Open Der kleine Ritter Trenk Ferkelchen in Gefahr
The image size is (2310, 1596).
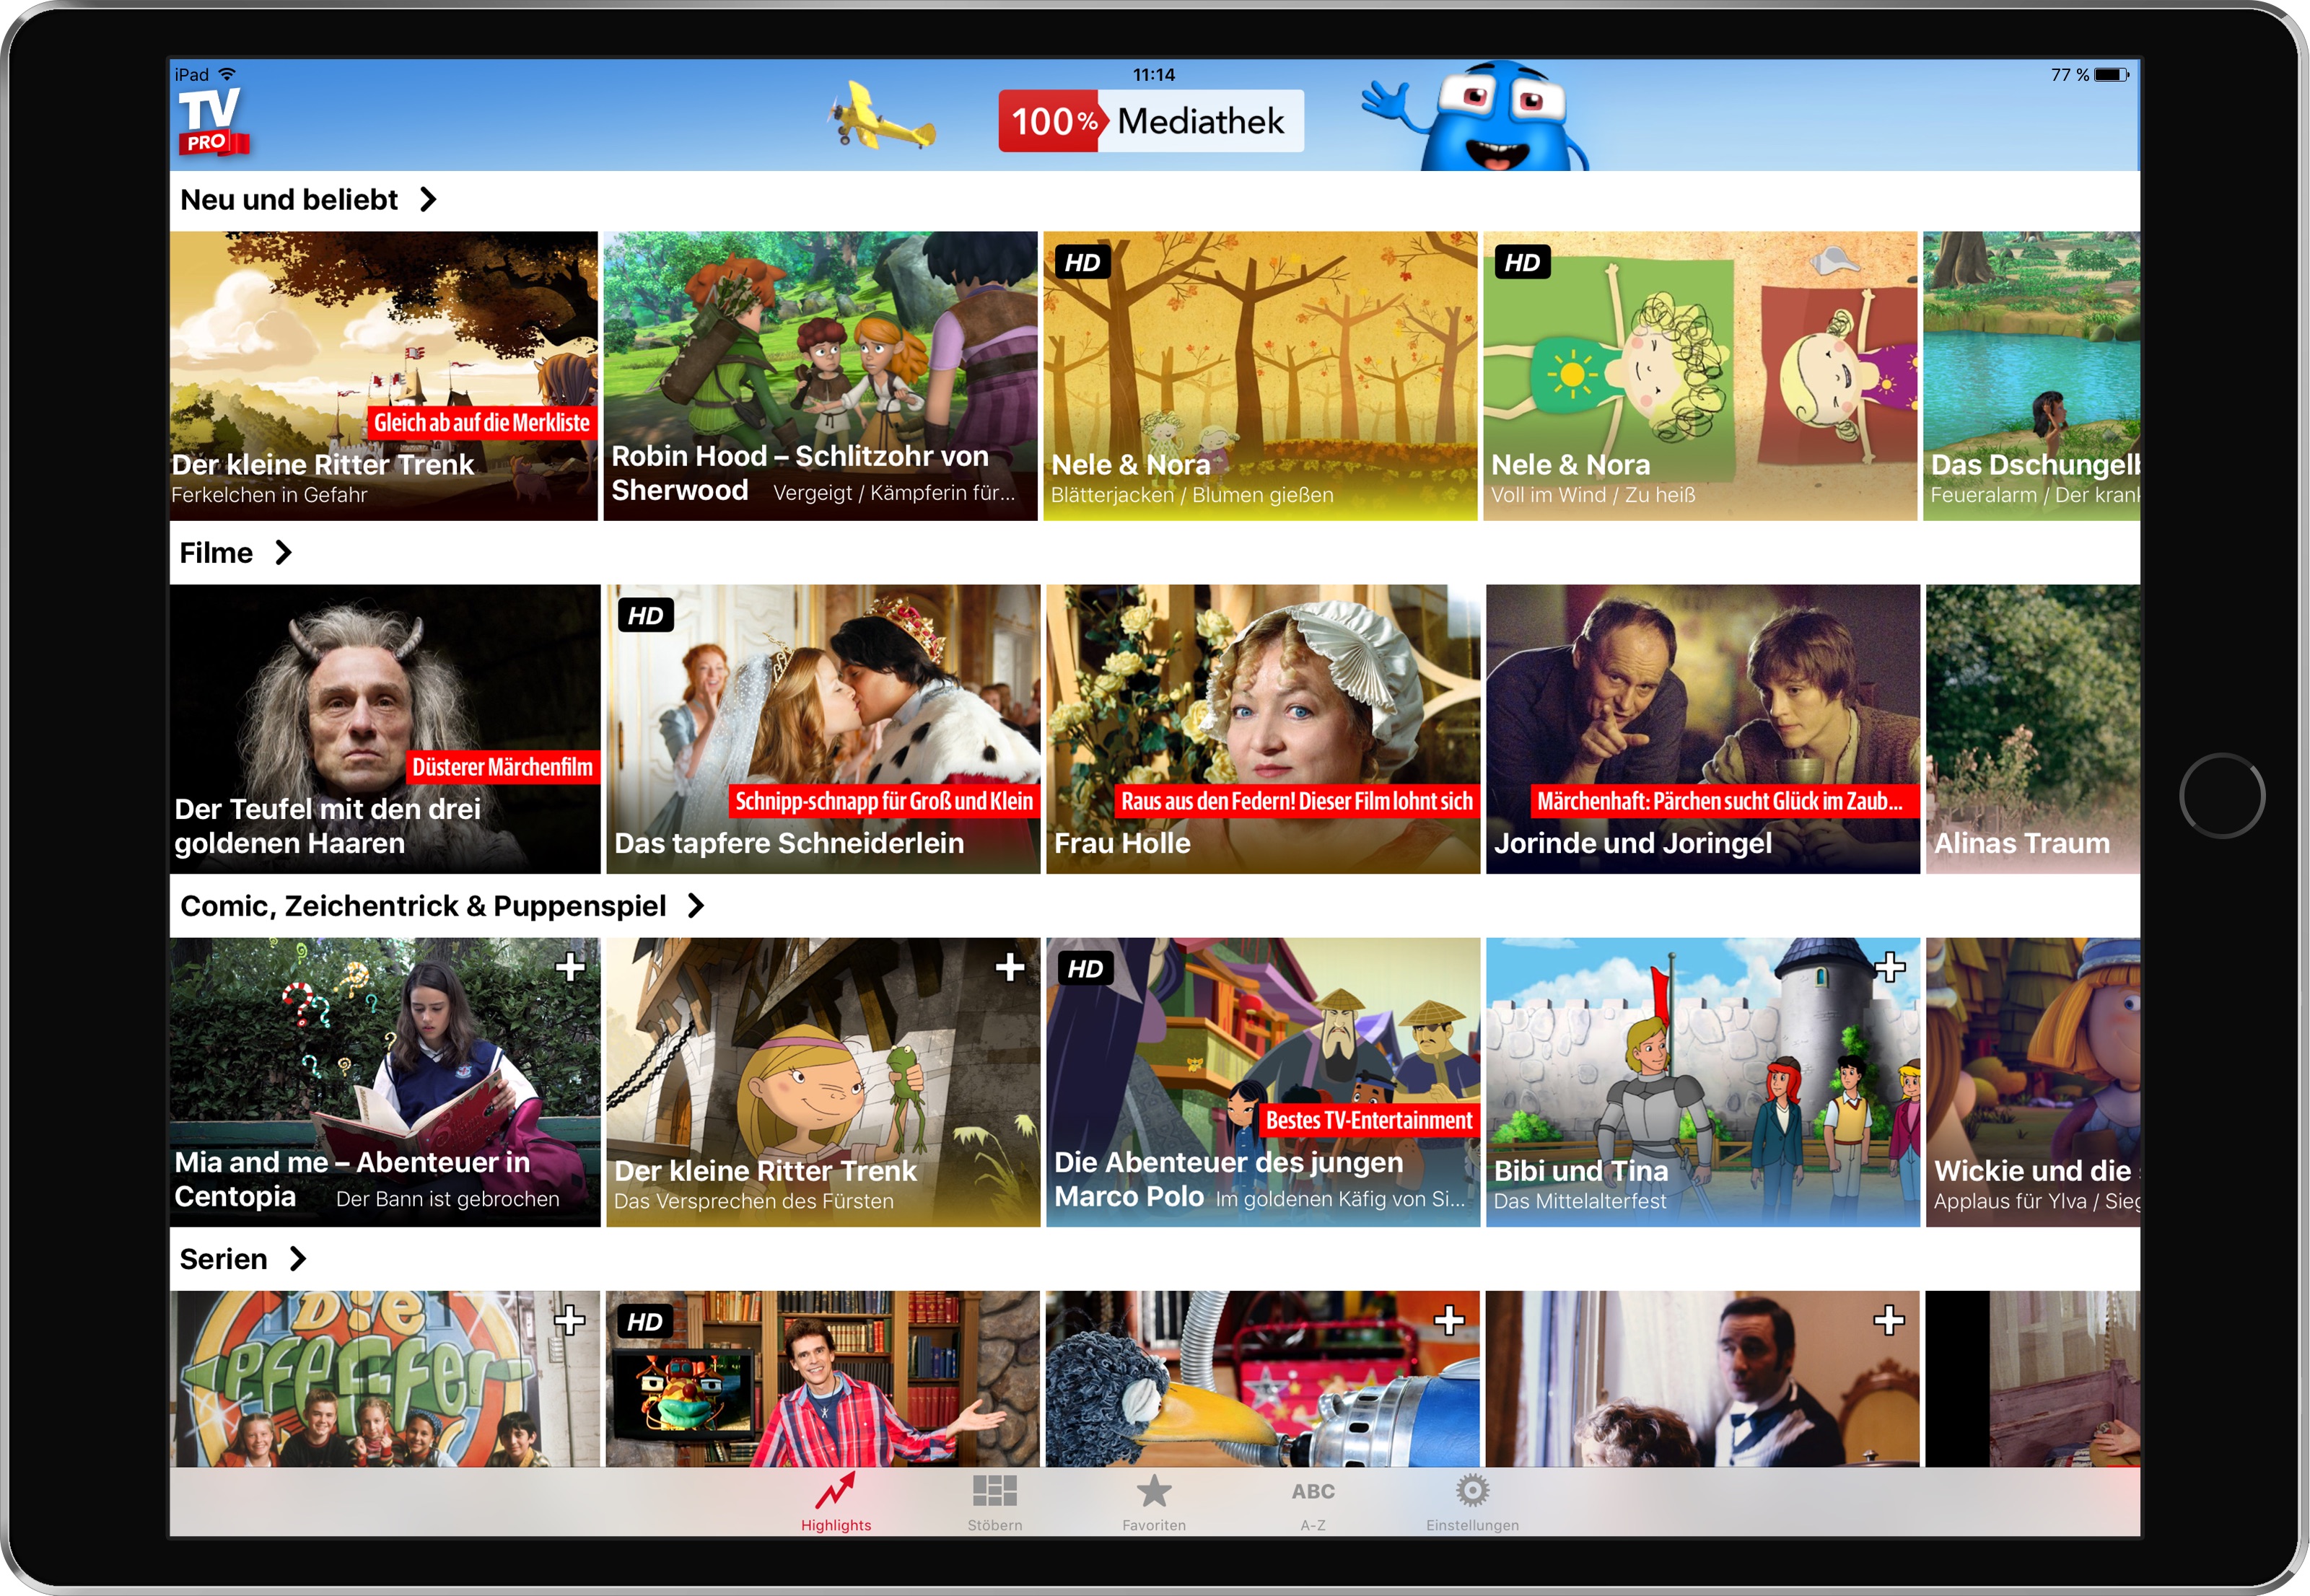(x=384, y=376)
